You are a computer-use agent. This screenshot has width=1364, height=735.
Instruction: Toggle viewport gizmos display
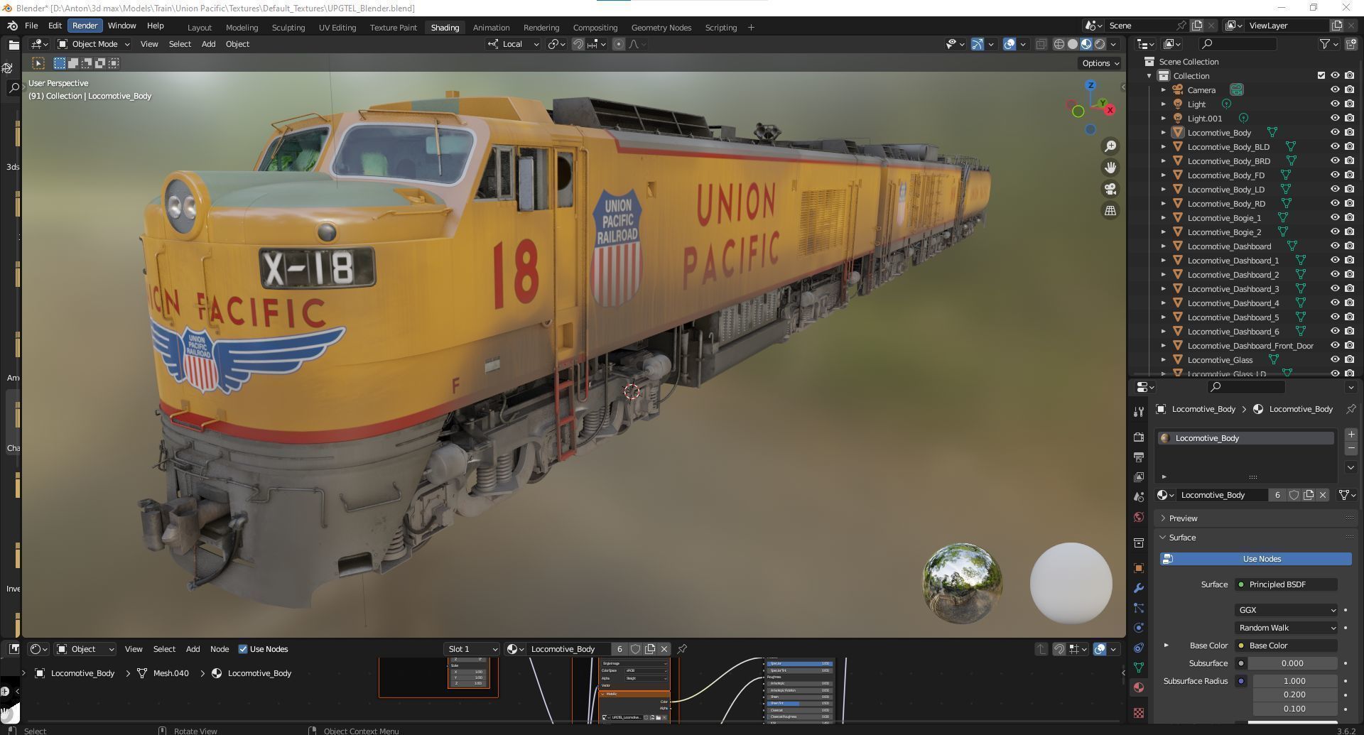[978, 44]
